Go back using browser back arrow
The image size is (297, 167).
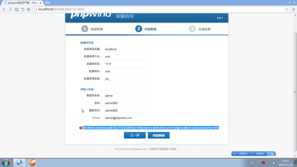(4, 9)
